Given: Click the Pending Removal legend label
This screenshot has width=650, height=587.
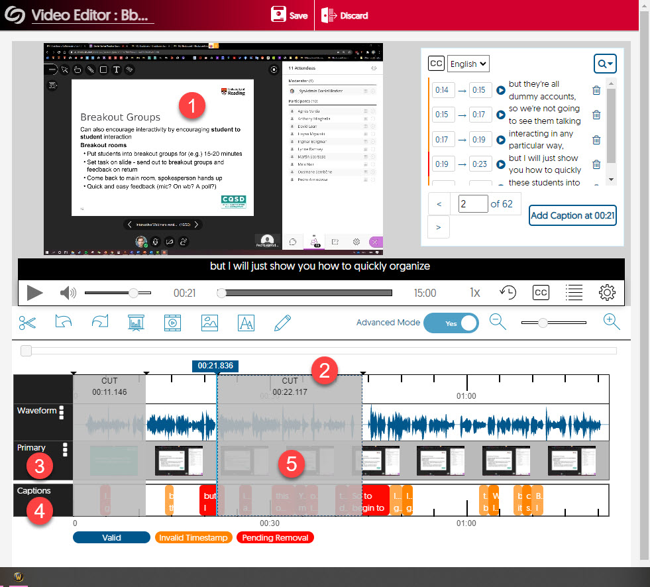Looking at the screenshot, I should (275, 538).
